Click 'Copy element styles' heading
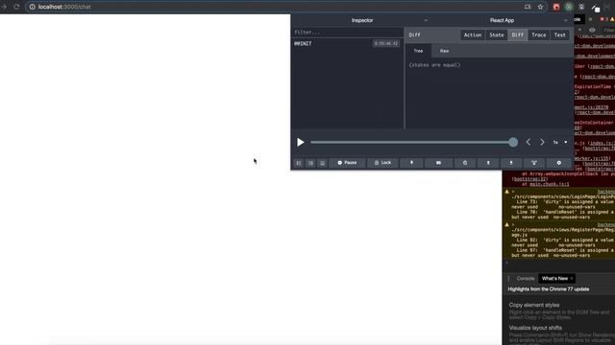The height and width of the screenshot is (345, 615). (x=534, y=305)
